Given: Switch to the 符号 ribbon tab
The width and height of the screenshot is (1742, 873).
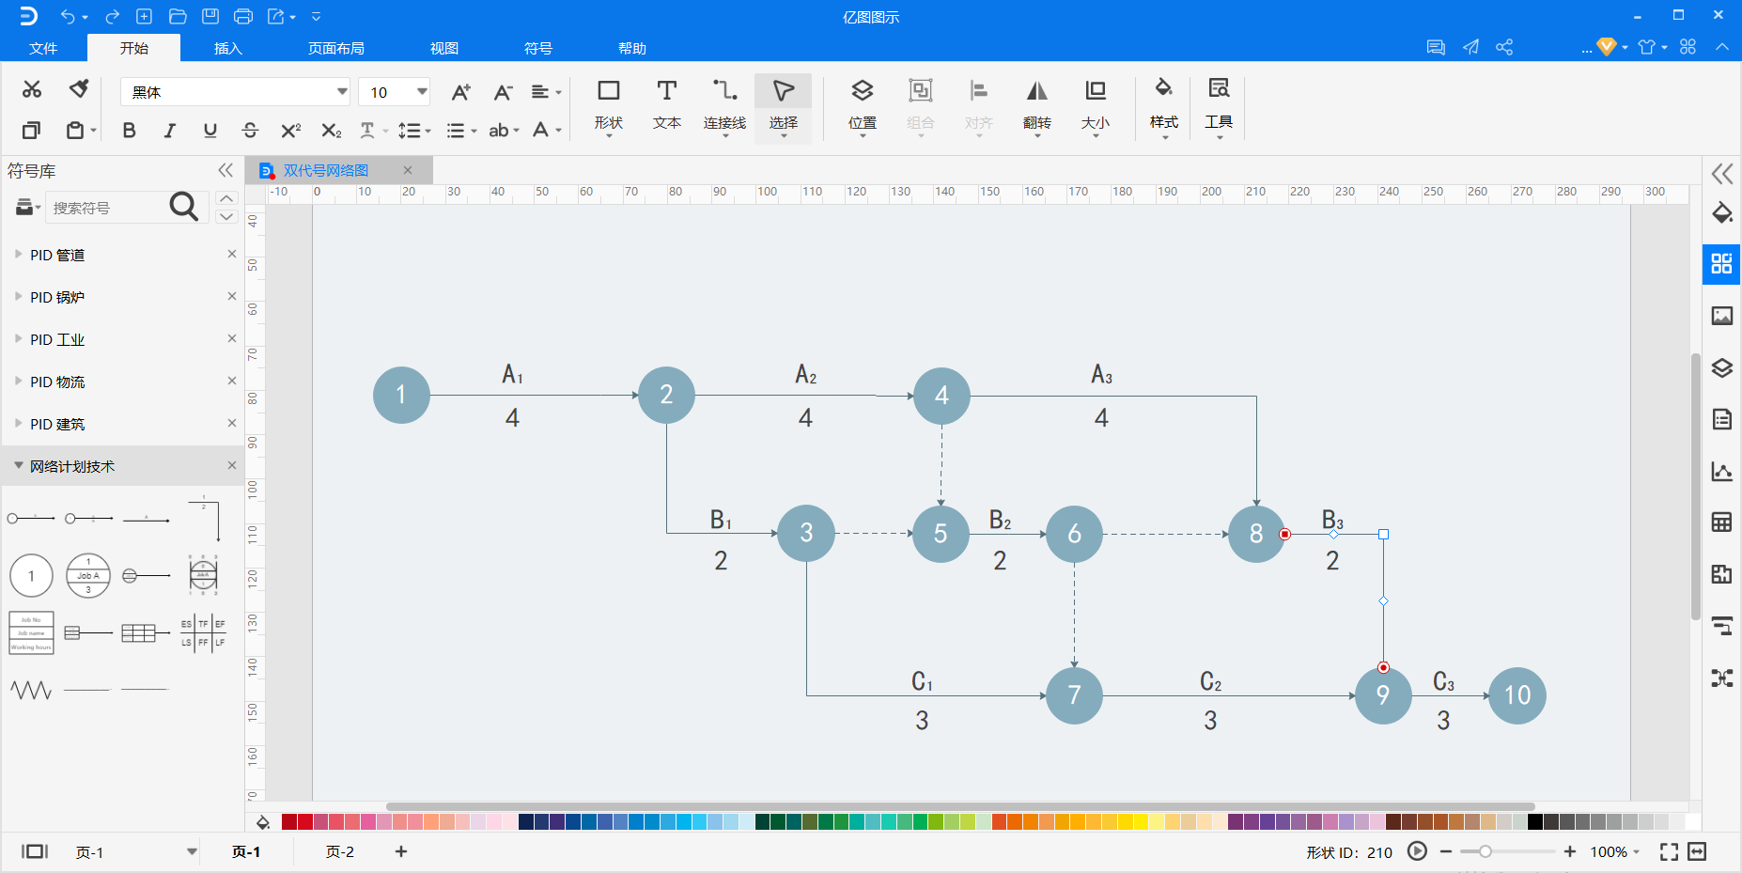Looking at the screenshot, I should pos(538,48).
